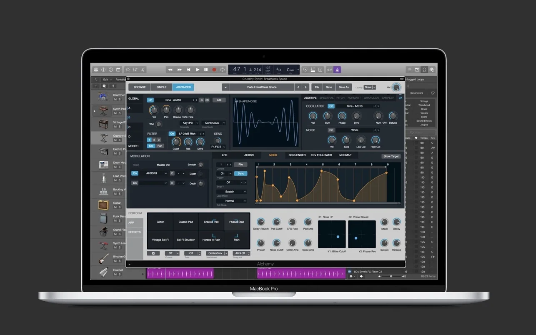This screenshot has width=536, height=335.
Task: Click the Grand Piano track icon
Action: pos(103,232)
